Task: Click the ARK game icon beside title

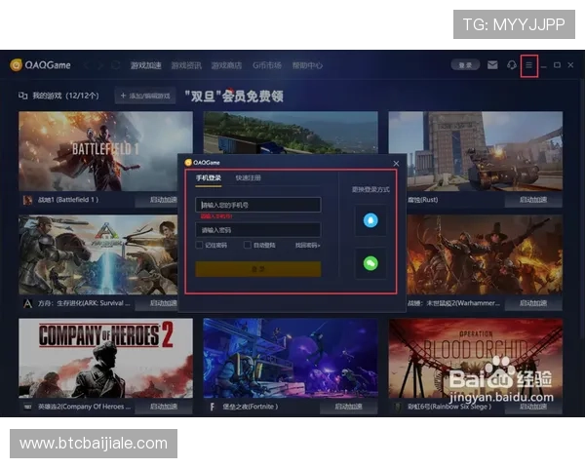Action: 27,303
